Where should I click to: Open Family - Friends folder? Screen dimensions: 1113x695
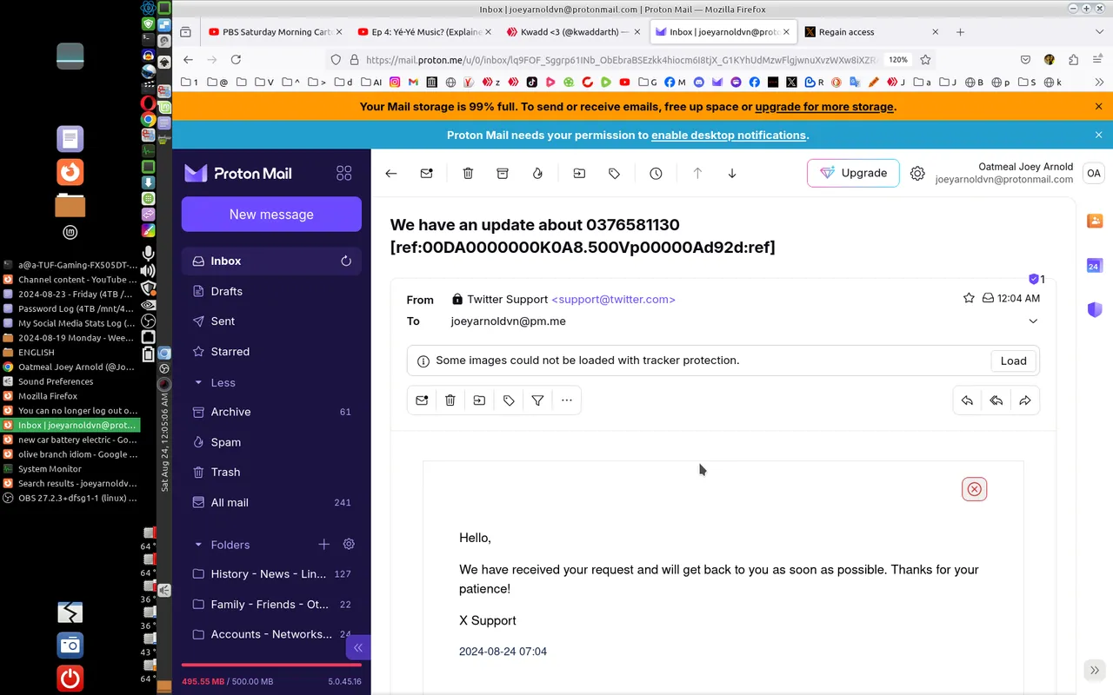pos(271,605)
